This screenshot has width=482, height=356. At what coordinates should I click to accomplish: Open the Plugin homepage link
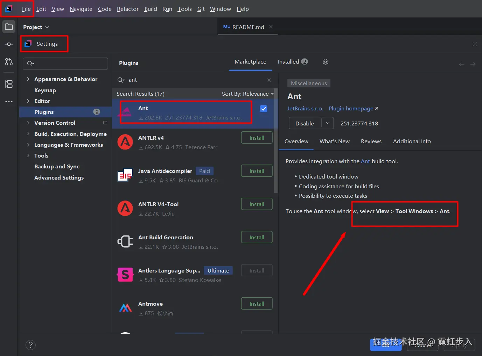pyautogui.click(x=353, y=109)
